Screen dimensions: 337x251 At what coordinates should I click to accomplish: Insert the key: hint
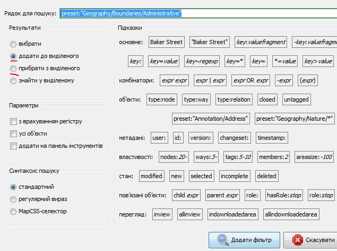(x=135, y=61)
